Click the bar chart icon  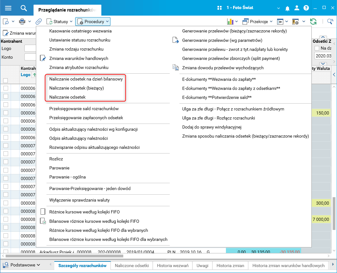point(230,22)
